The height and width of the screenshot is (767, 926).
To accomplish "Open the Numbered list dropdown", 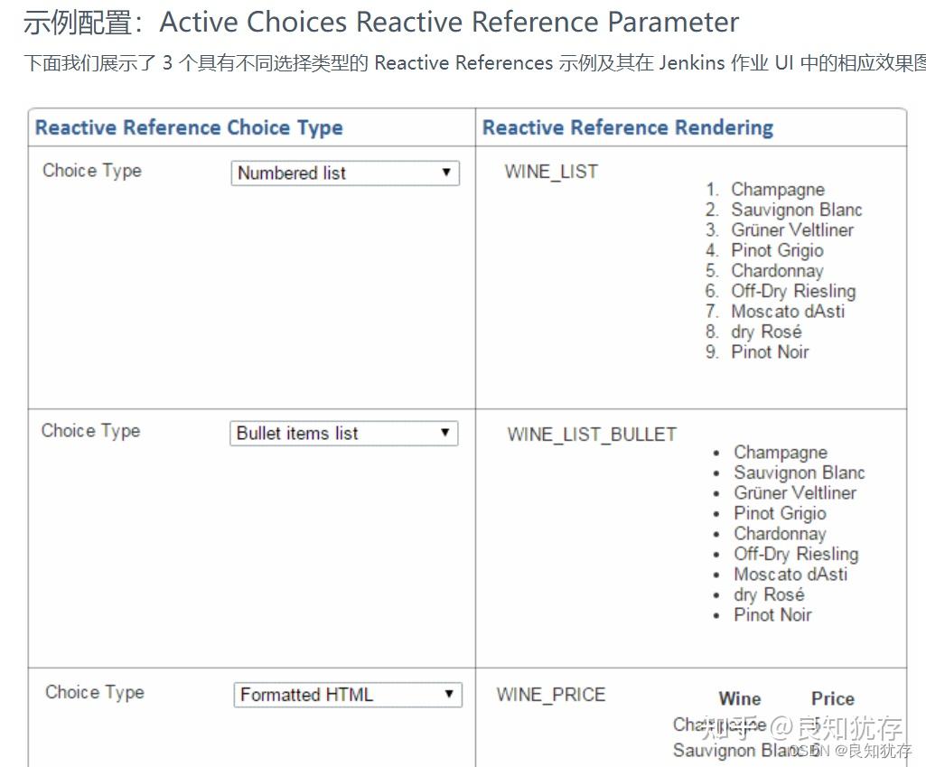I will pos(345,173).
